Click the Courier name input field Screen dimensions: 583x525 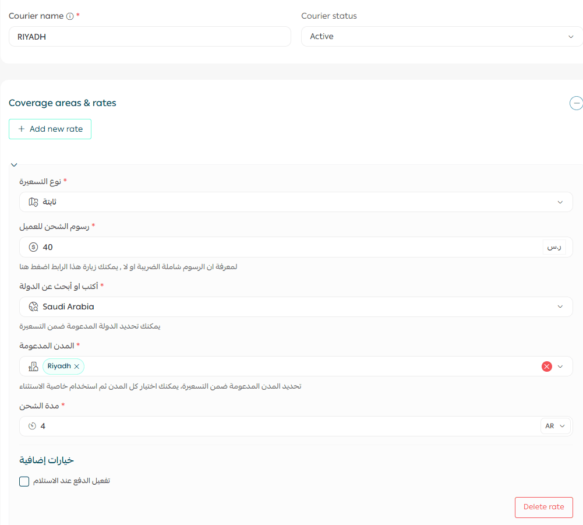(x=150, y=36)
